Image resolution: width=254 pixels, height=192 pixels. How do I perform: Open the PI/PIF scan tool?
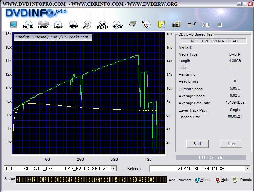103,25
